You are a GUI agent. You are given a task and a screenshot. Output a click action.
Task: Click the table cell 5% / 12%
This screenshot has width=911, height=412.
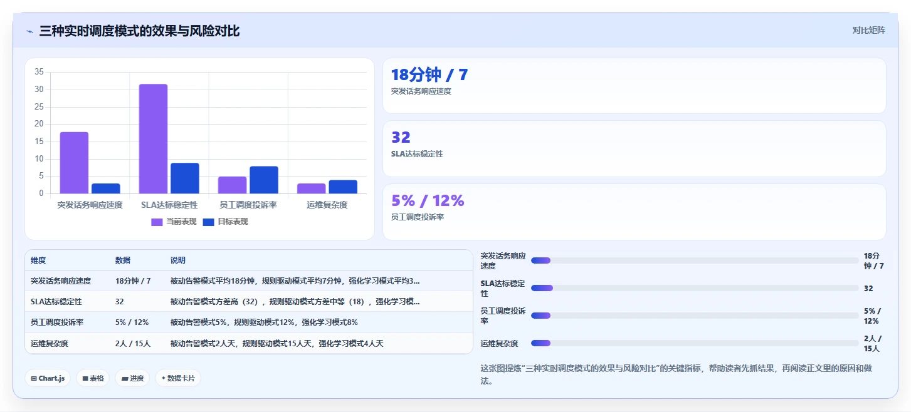click(132, 322)
